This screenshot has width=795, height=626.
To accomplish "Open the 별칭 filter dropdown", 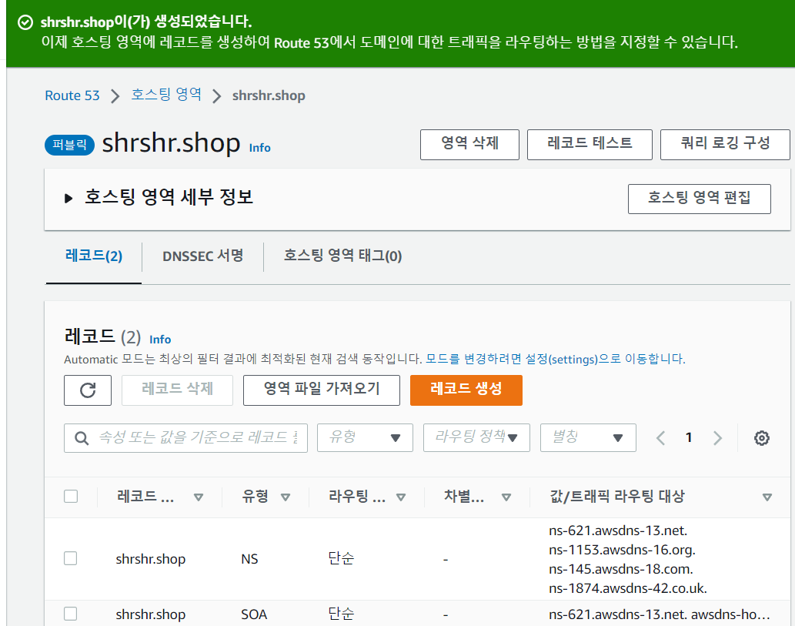I will (588, 438).
